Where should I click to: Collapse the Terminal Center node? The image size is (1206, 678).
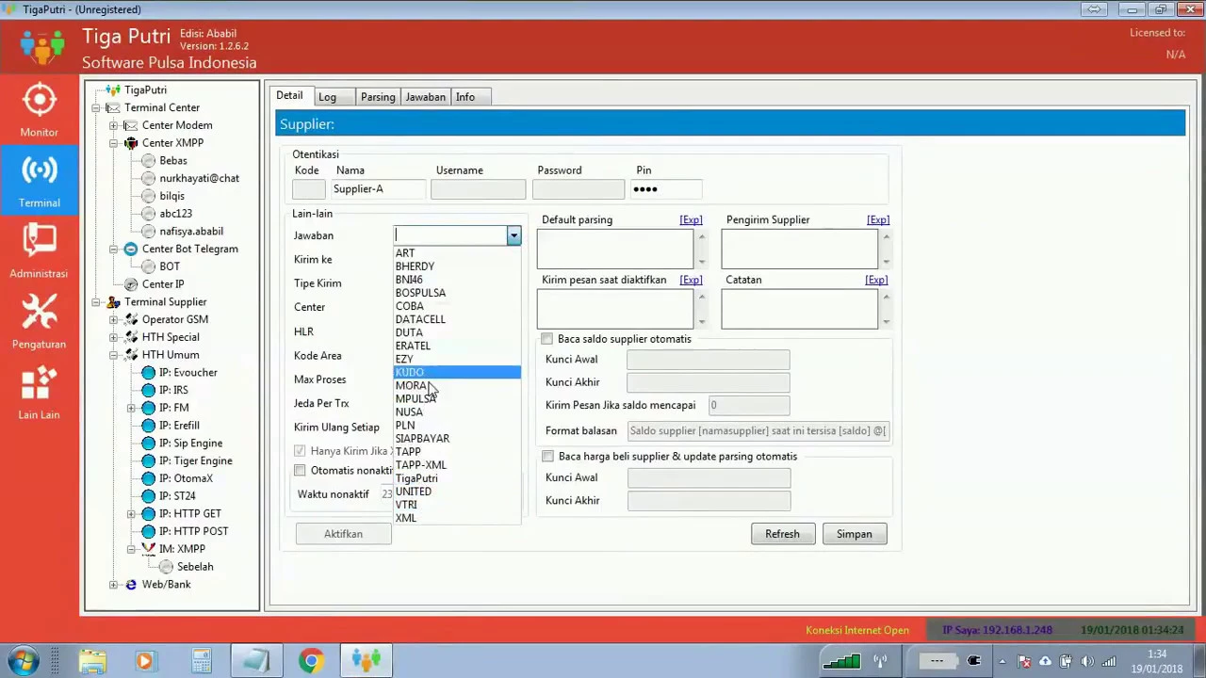click(95, 108)
